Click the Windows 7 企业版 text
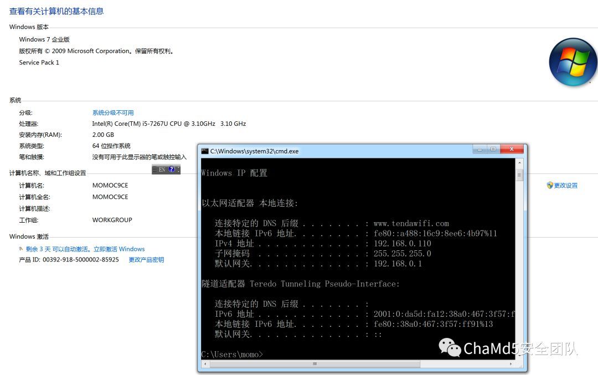The height and width of the screenshot is (375, 598). tap(44, 39)
